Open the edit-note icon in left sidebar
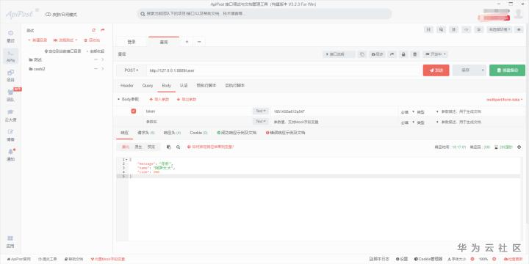 click(x=10, y=132)
